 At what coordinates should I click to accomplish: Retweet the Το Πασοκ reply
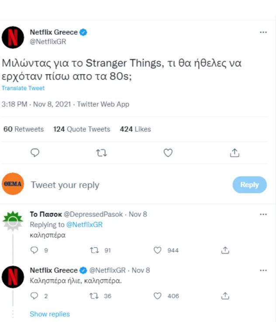[93, 250]
